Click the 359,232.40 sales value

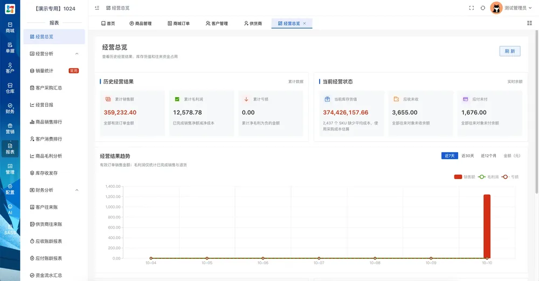120,113
